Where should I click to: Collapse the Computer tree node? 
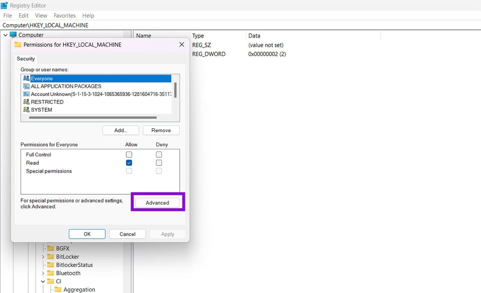[x=5, y=35]
